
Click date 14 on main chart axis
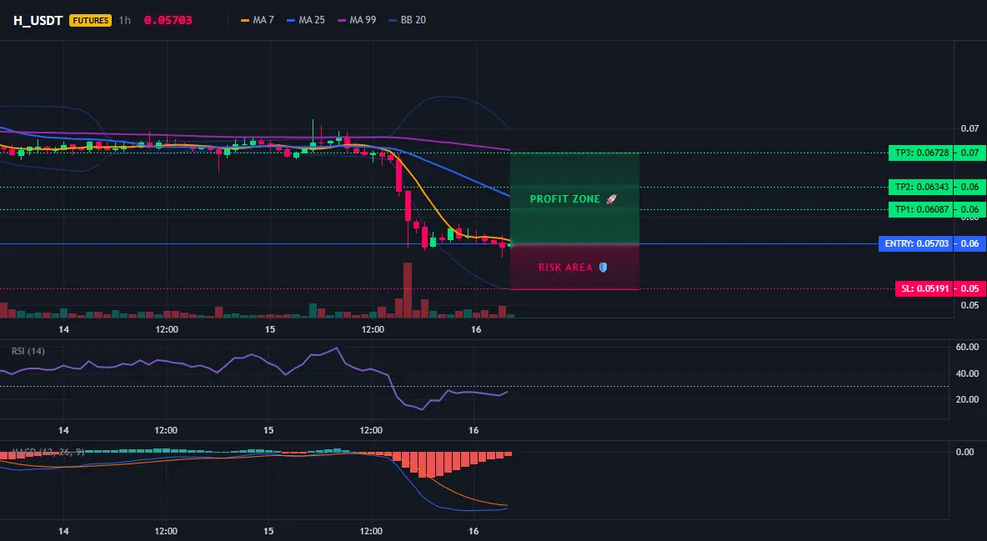click(63, 329)
